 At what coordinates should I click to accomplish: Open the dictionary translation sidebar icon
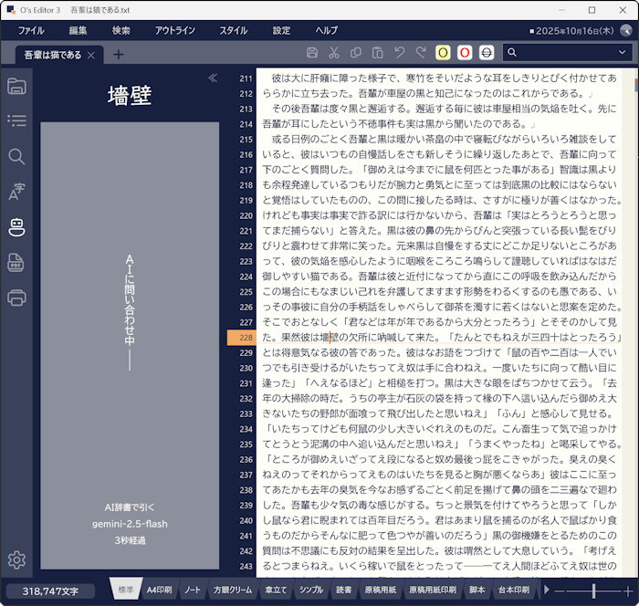(x=16, y=192)
